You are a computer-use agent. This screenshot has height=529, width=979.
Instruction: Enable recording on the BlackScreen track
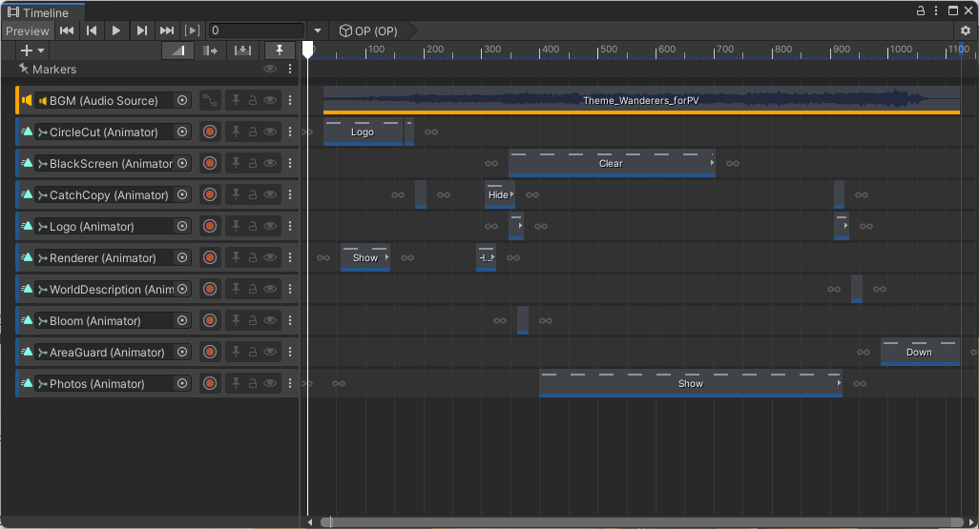point(210,163)
